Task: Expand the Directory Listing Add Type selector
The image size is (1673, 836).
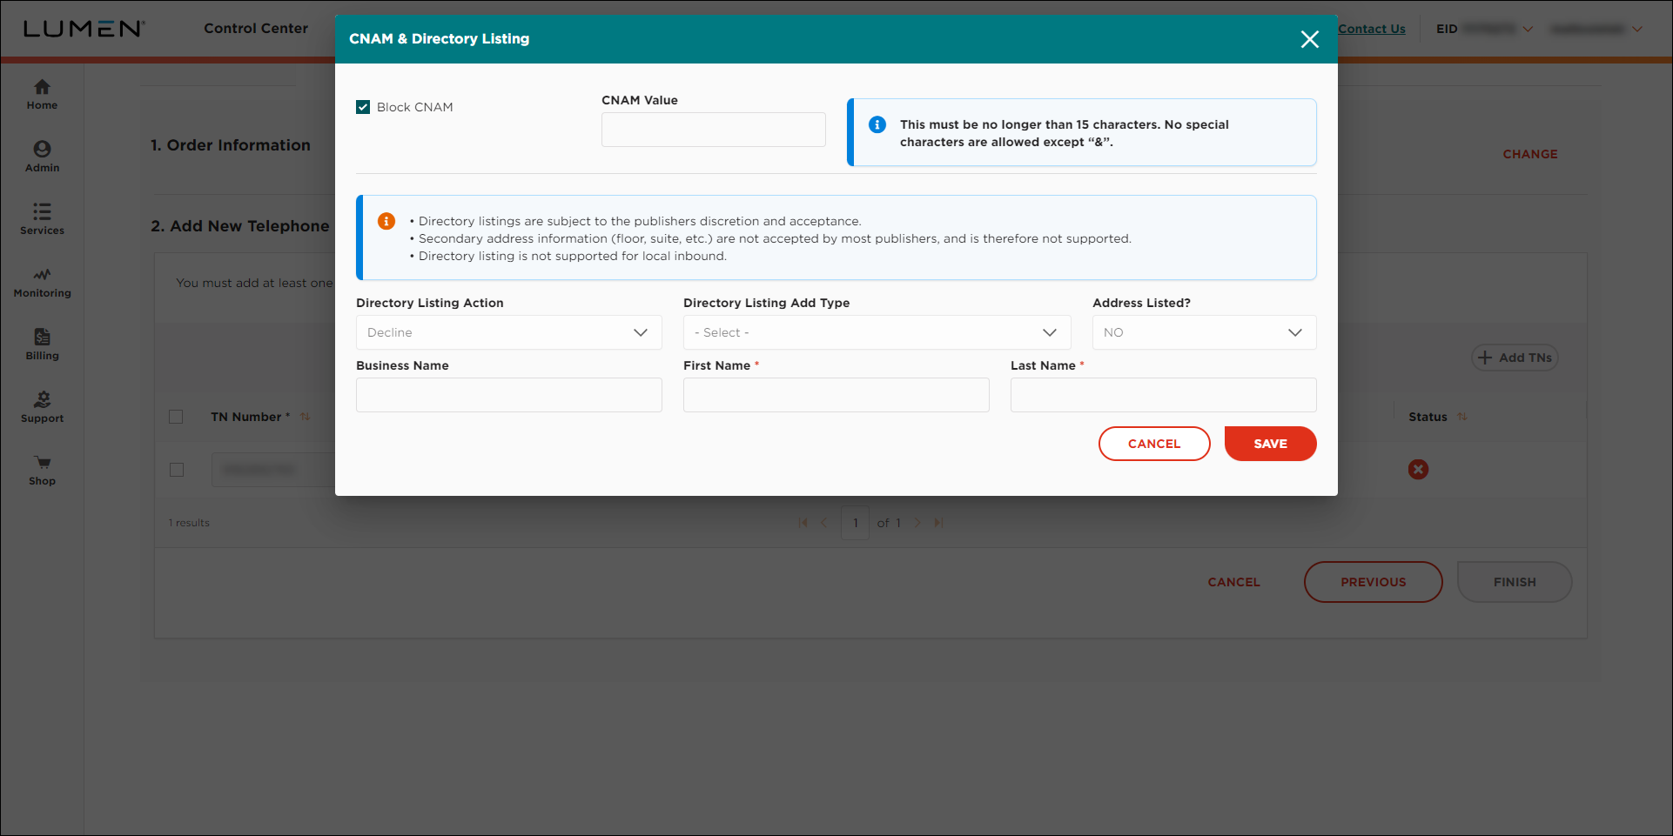Action: [876, 332]
